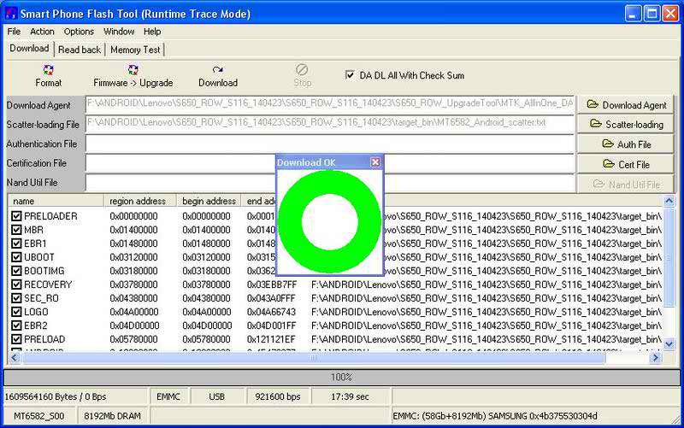The image size is (684, 428).
Task: Click UBOOT begin address 0x03120000
Action: (x=206, y=257)
